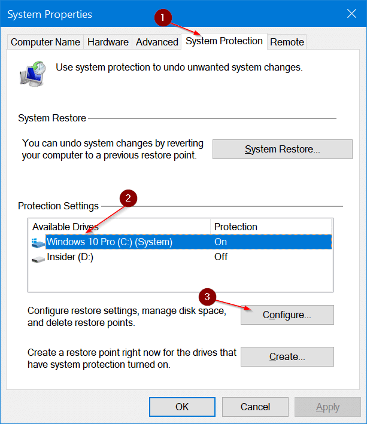
Task: Confirm the dialog with OK
Action: [x=182, y=407]
